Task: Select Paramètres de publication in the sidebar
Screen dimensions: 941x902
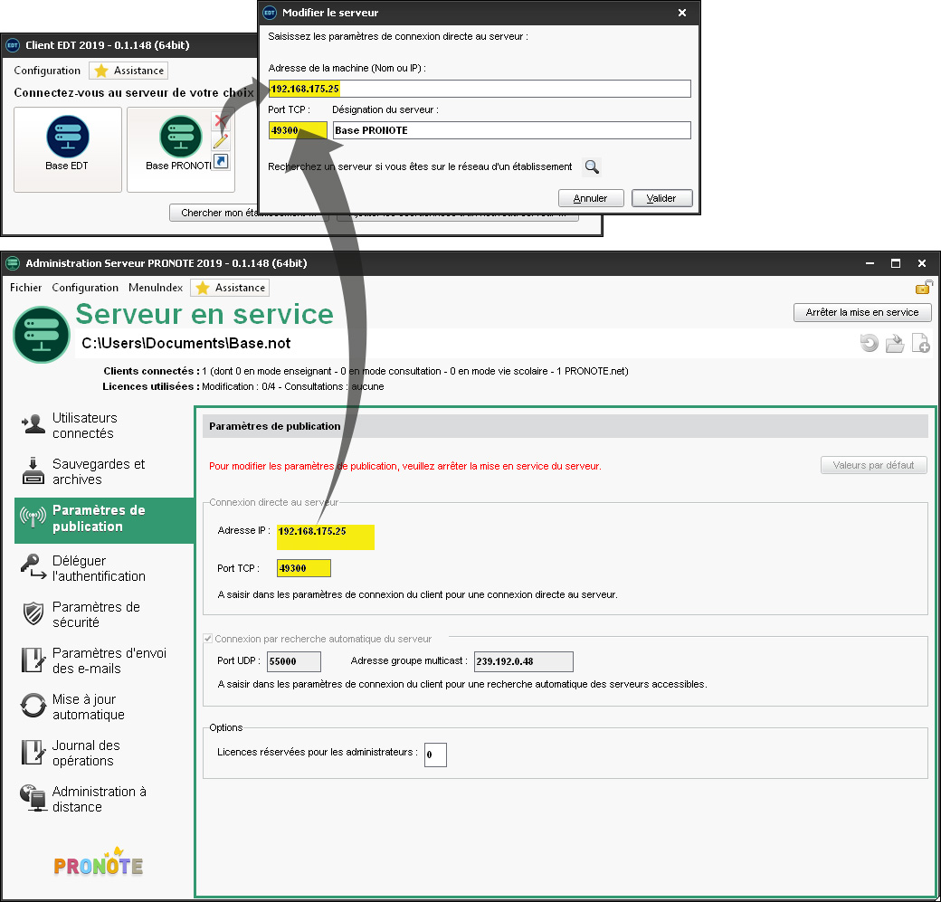Action: tap(104, 520)
